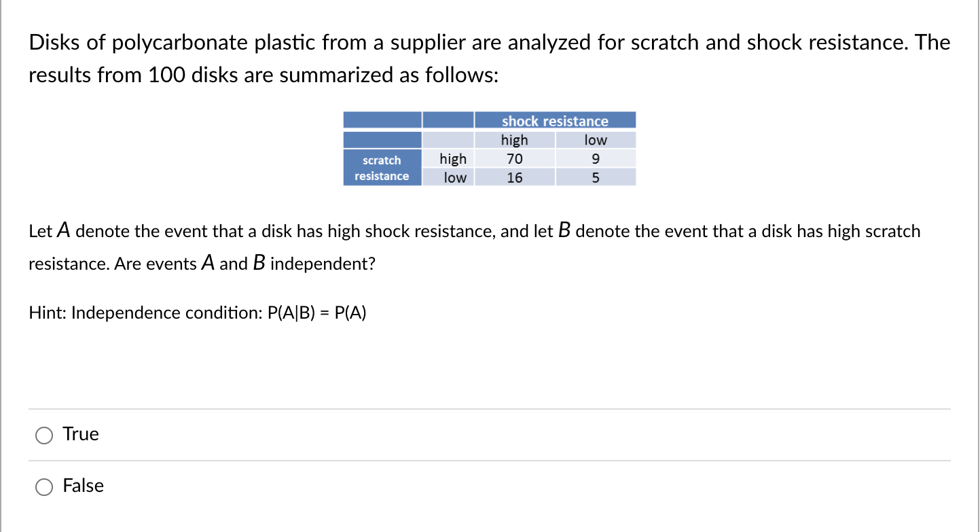Screen dimensions: 980x532
Task: Click the table cell containing 70
Action: pyautogui.click(x=515, y=158)
